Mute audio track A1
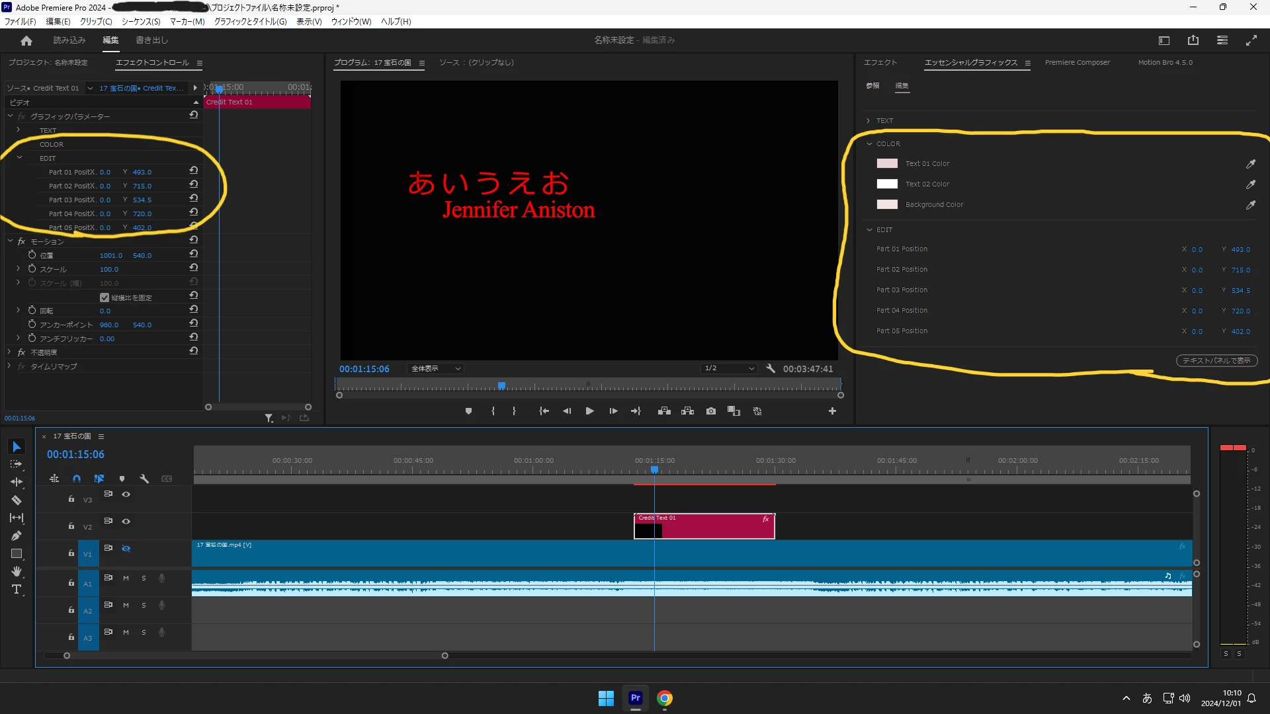The image size is (1270, 714). (x=126, y=578)
